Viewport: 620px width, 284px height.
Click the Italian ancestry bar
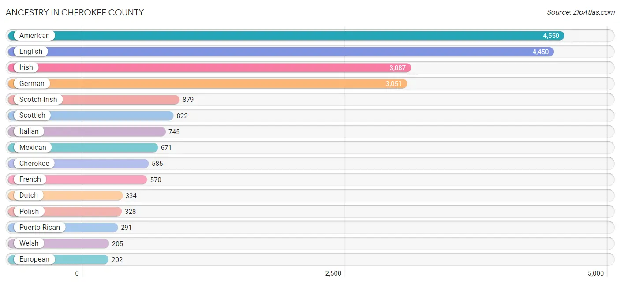86,131
